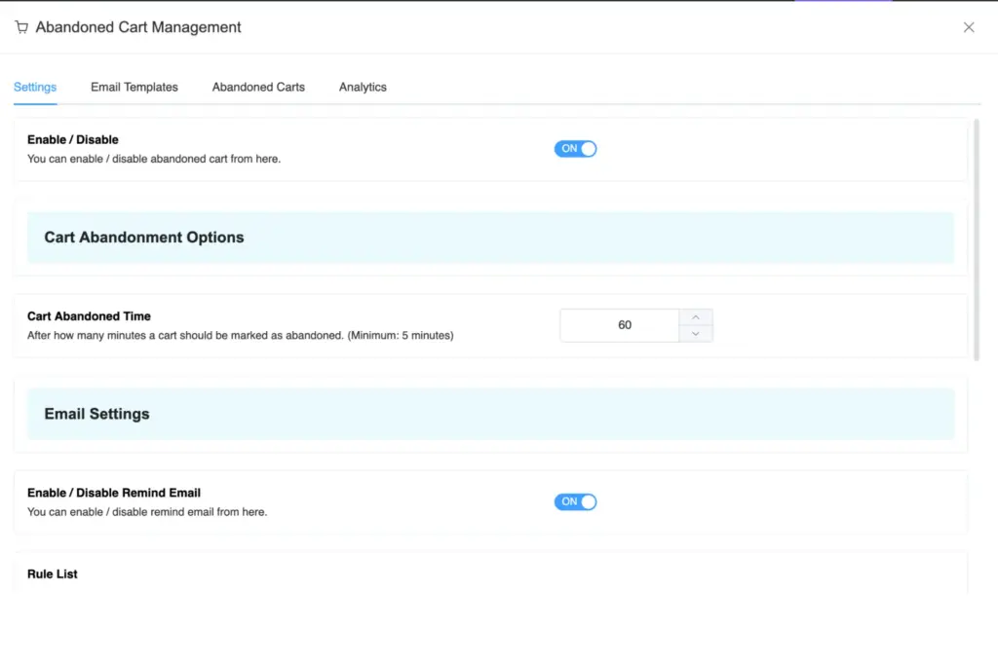Increase Cart Abandoned Time with the up arrow
Screen dimensions: 998x664
[x=696, y=316]
